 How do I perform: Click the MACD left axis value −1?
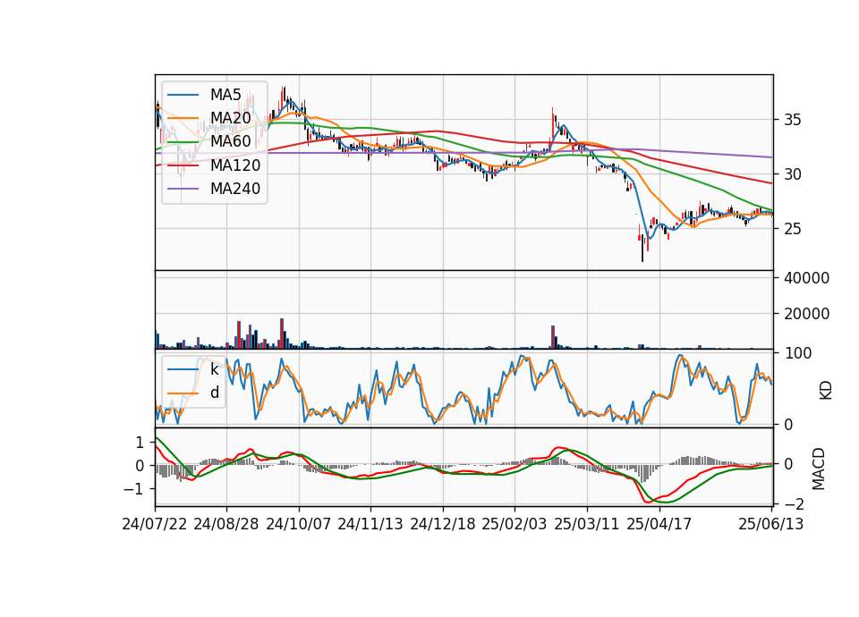pyautogui.click(x=134, y=489)
